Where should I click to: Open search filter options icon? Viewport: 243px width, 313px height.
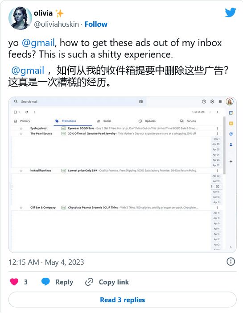click(x=141, y=102)
